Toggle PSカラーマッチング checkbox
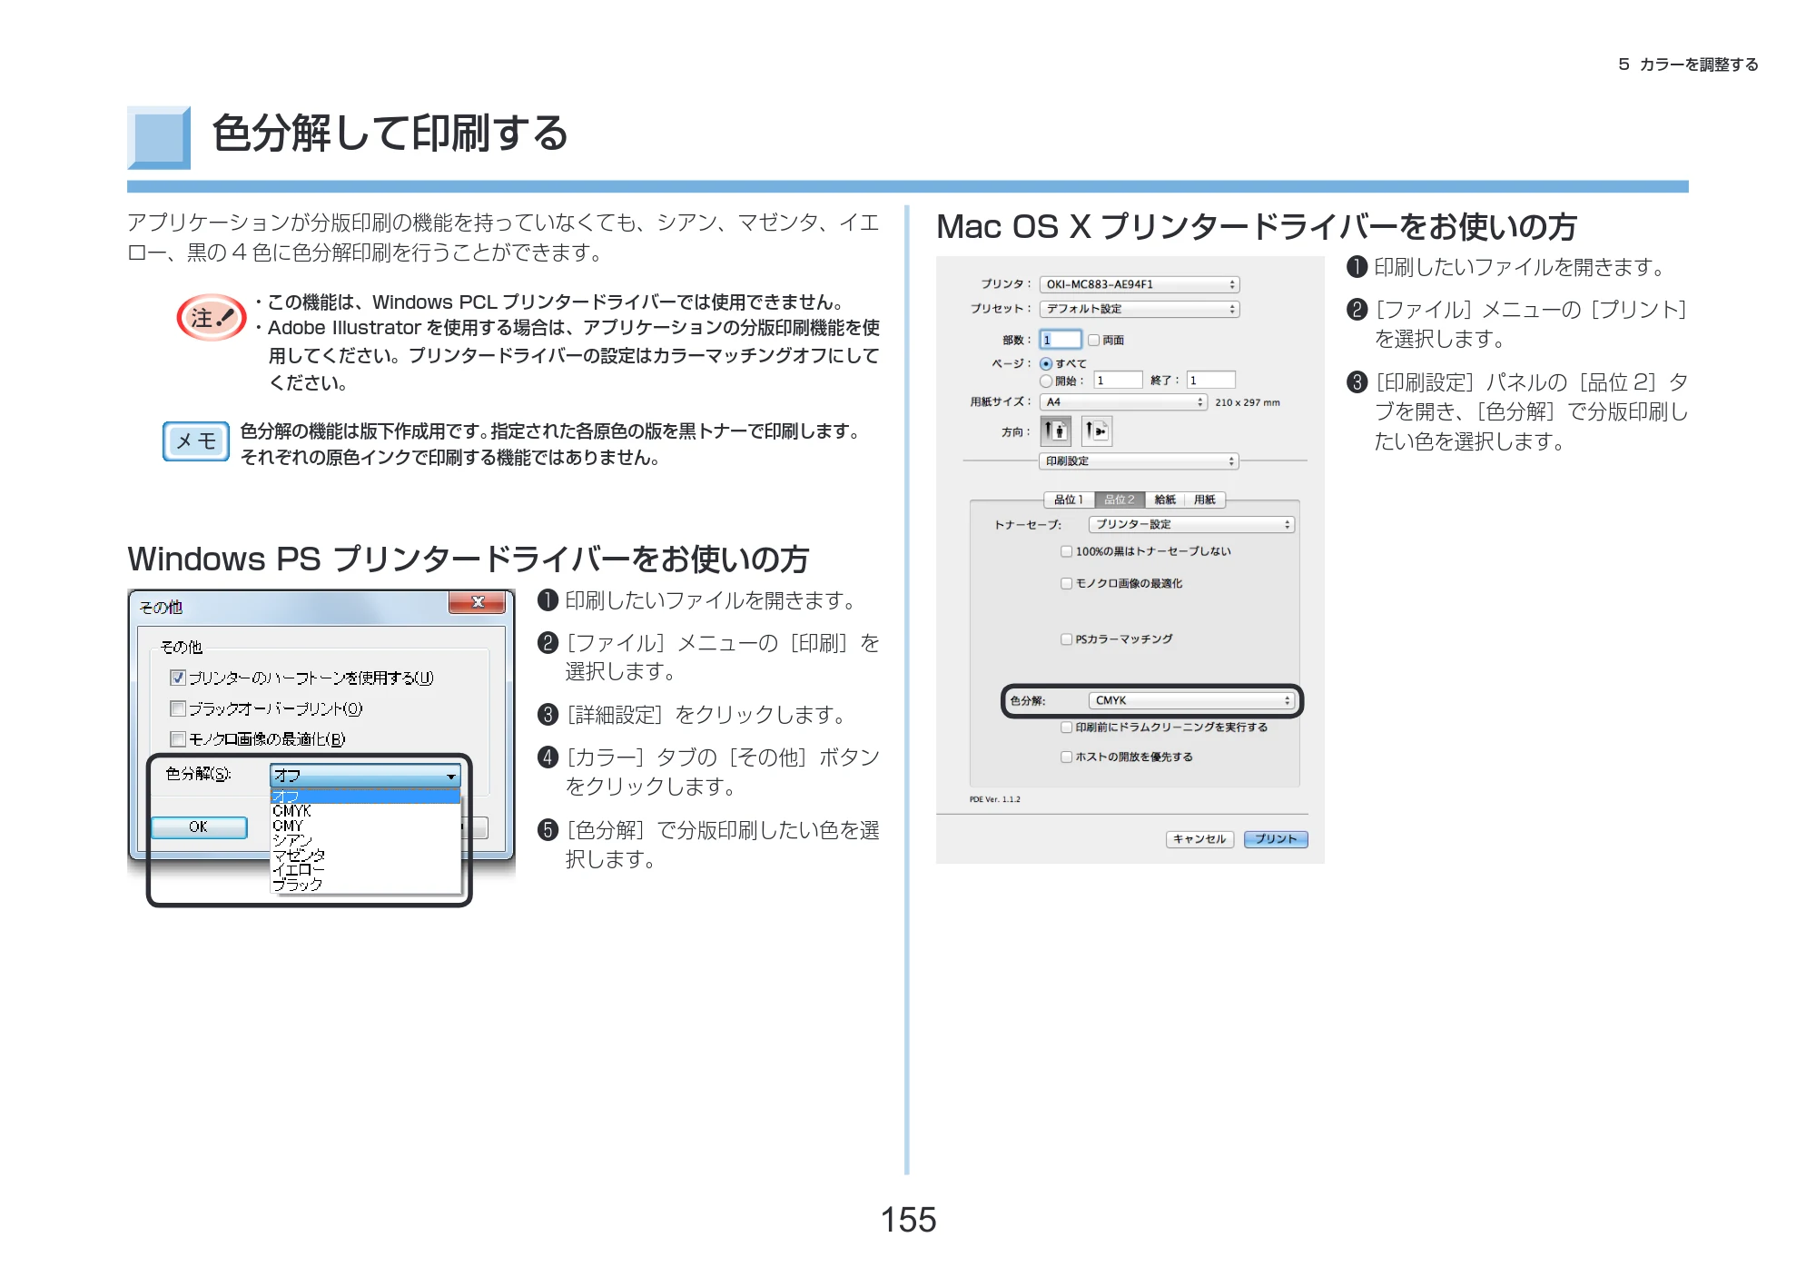1816x1287 pixels. (1067, 639)
